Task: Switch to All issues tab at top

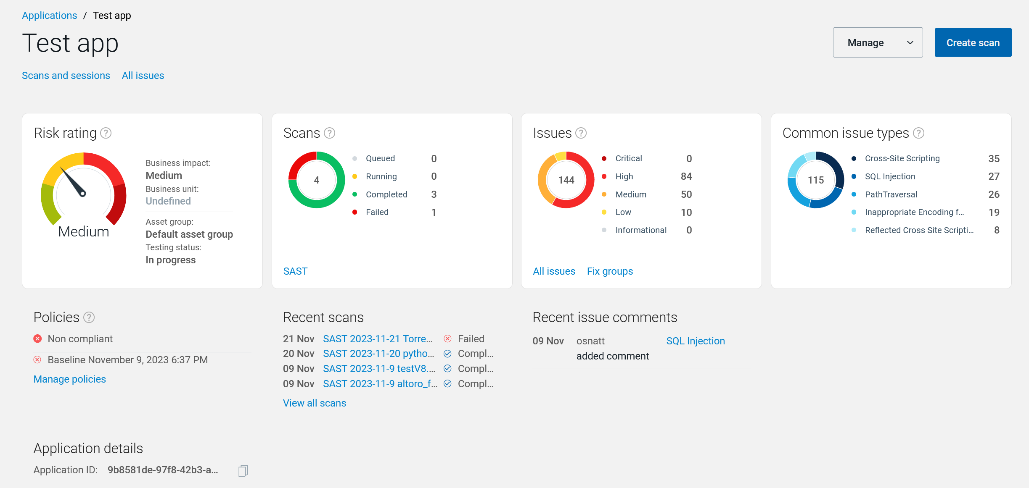Action: click(x=143, y=76)
